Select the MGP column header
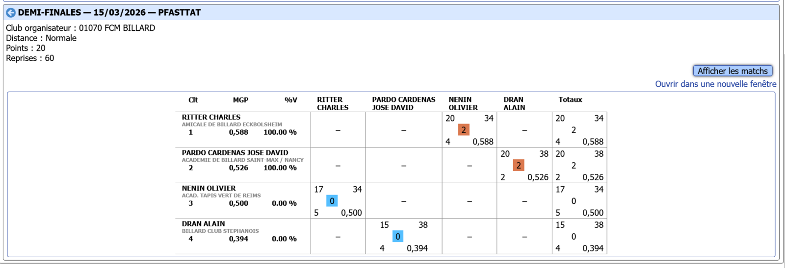This screenshot has width=785, height=268. pyautogui.click(x=240, y=100)
